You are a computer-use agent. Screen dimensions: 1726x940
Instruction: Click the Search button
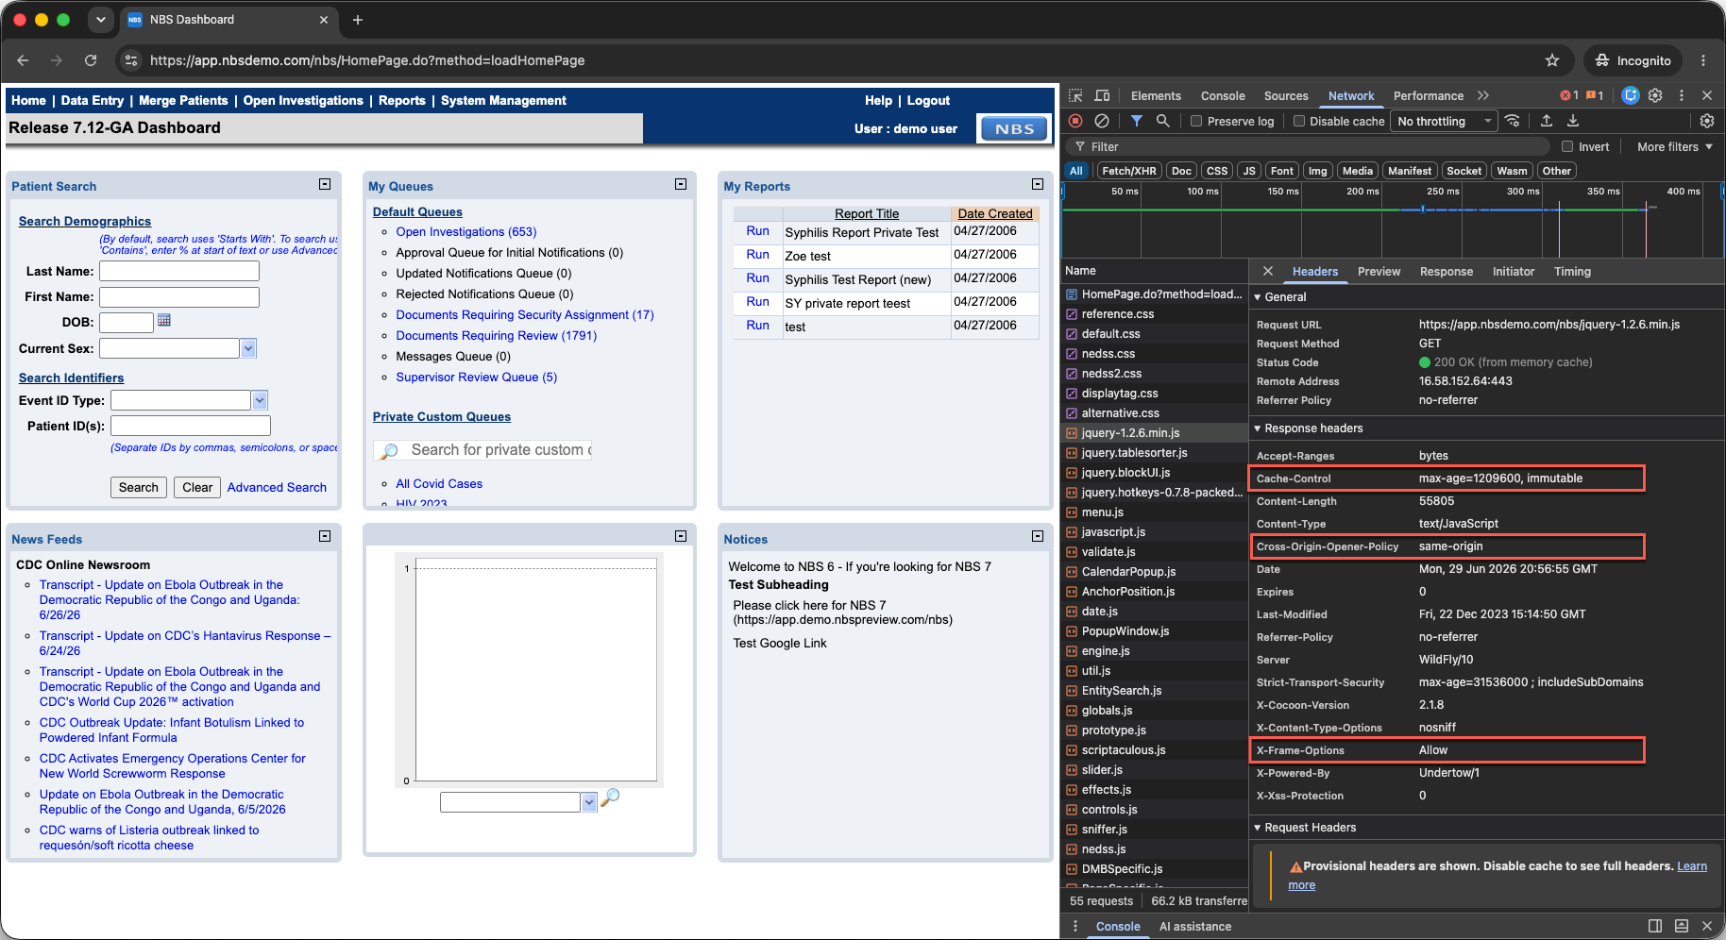pyautogui.click(x=139, y=487)
